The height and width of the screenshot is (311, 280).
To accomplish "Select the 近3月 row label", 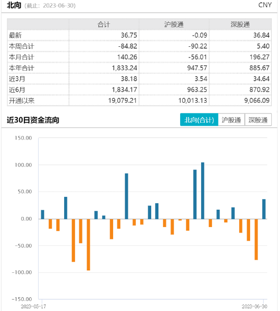I will (x=17, y=79).
